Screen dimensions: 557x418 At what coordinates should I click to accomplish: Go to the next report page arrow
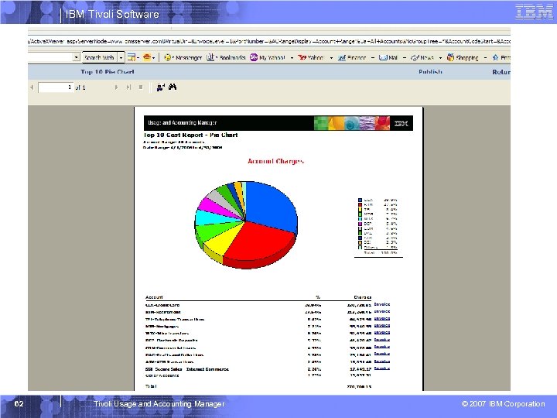pyautogui.click(x=116, y=87)
